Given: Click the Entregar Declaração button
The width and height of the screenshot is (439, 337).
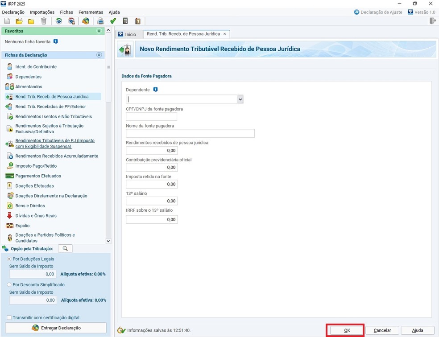Looking at the screenshot, I should pos(56,328).
